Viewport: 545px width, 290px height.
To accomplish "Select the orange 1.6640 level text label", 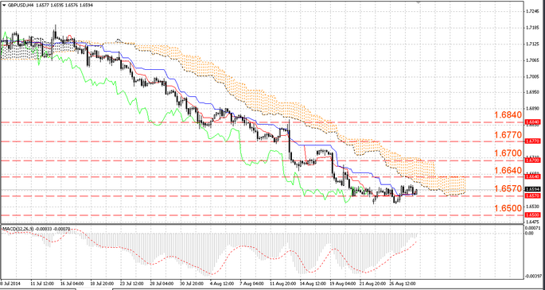I will point(508,171).
